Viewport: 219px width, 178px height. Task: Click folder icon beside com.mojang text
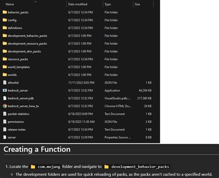[33, 167]
